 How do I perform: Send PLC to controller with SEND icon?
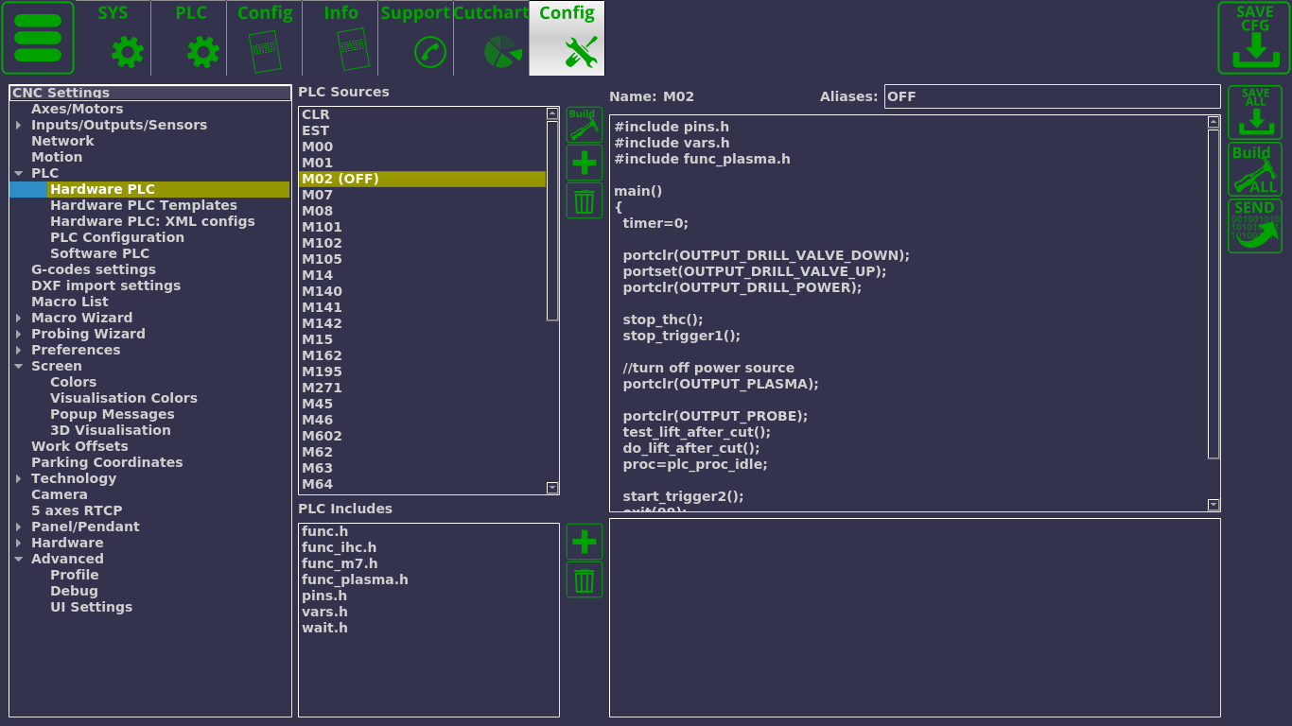(x=1254, y=226)
